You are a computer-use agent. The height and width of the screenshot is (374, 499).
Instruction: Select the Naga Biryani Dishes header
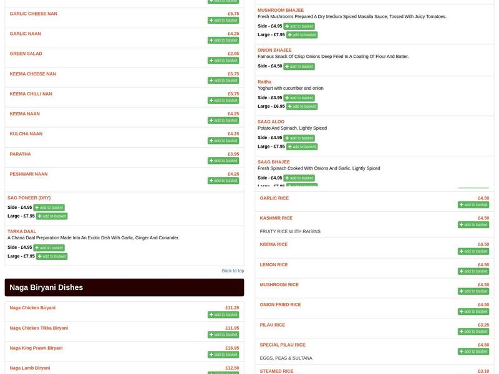[x=124, y=287]
